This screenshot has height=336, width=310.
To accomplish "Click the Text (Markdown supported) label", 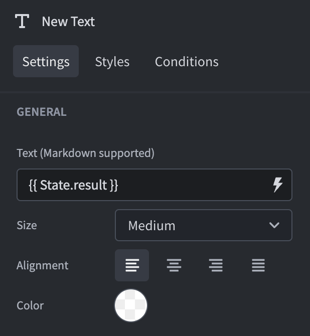I will (85, 153).
